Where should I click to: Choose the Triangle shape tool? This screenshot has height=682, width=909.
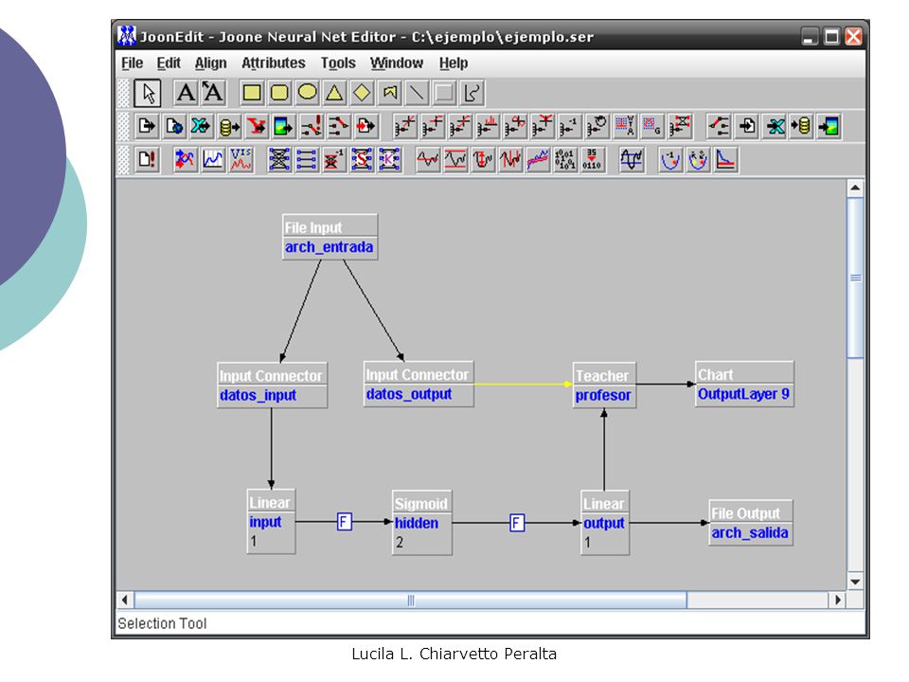tap(334, 93)
